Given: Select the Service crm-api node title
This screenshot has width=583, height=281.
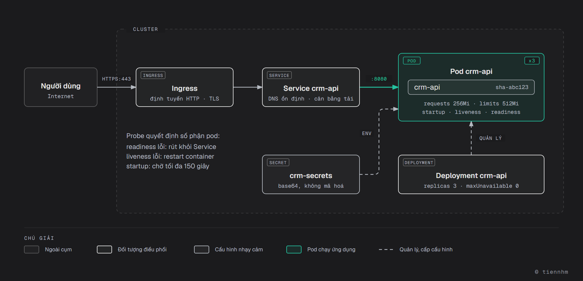Looking at the screenshot, I should tap(311, 88).
